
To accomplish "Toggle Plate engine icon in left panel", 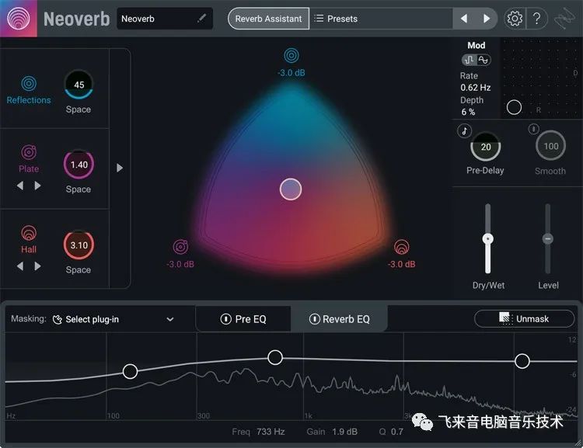I will click(x=29, y=152).
